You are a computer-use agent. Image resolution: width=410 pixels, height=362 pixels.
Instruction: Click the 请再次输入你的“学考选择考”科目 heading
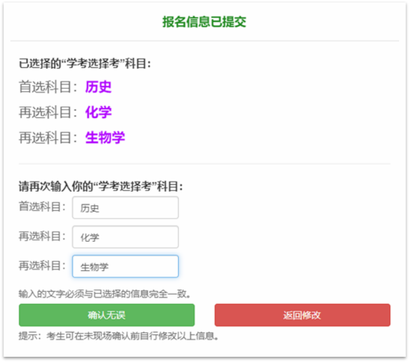click(101, 187)
